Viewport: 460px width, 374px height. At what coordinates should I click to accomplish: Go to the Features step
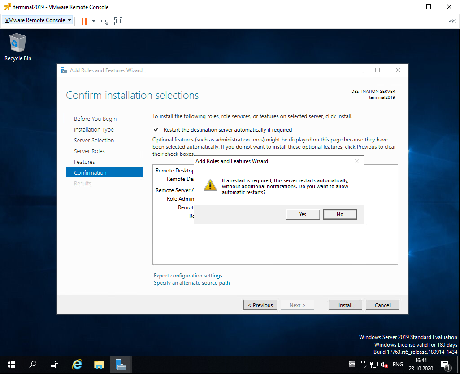(84, 162)
